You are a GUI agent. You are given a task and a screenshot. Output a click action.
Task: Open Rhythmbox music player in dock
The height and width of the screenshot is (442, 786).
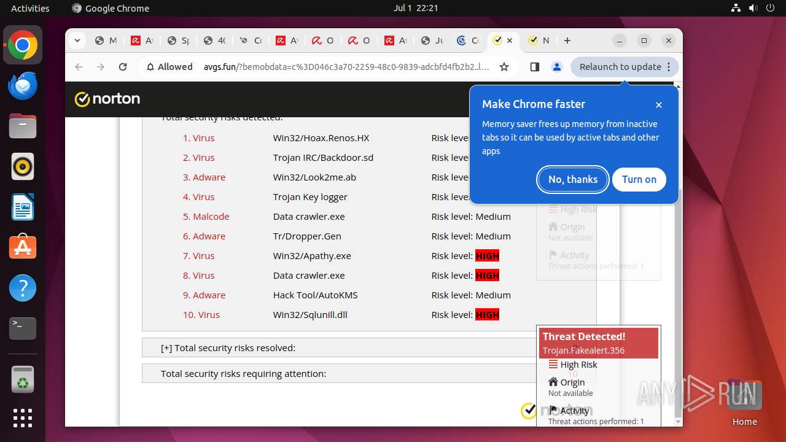point(23,166)
